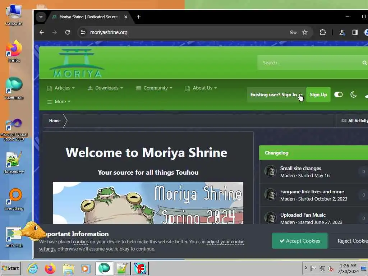Image resolution: width=368 pixels, height=276 pixels.
Task: Expand the Downloads menu
Action: 105,88
